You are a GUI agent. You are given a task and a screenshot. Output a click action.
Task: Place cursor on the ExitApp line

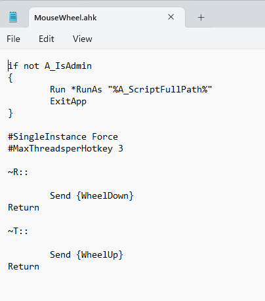click(68, 102)
